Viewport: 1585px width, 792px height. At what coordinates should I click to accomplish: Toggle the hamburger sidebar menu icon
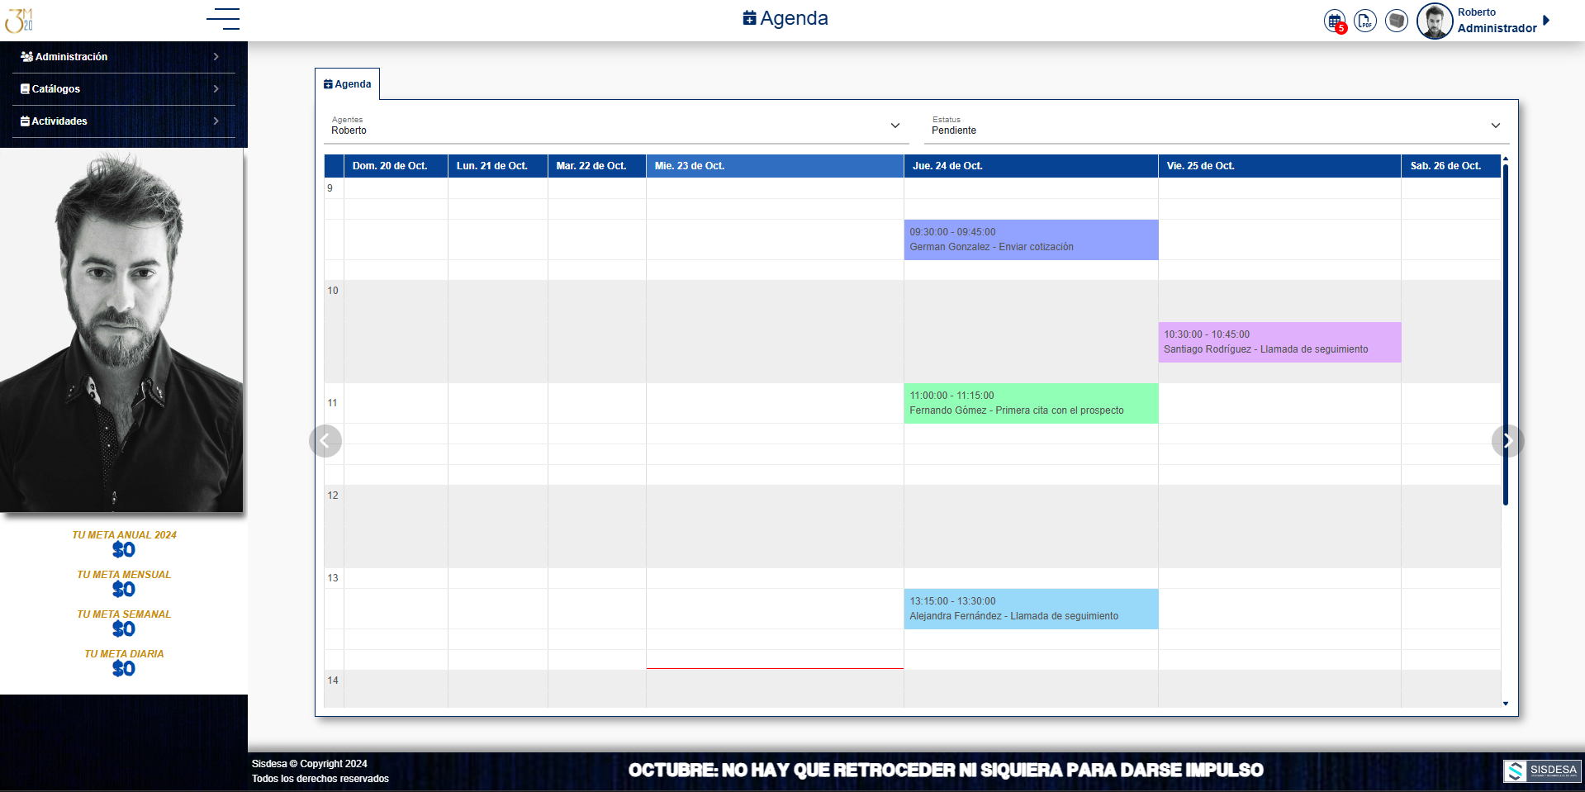pos(223,19)
